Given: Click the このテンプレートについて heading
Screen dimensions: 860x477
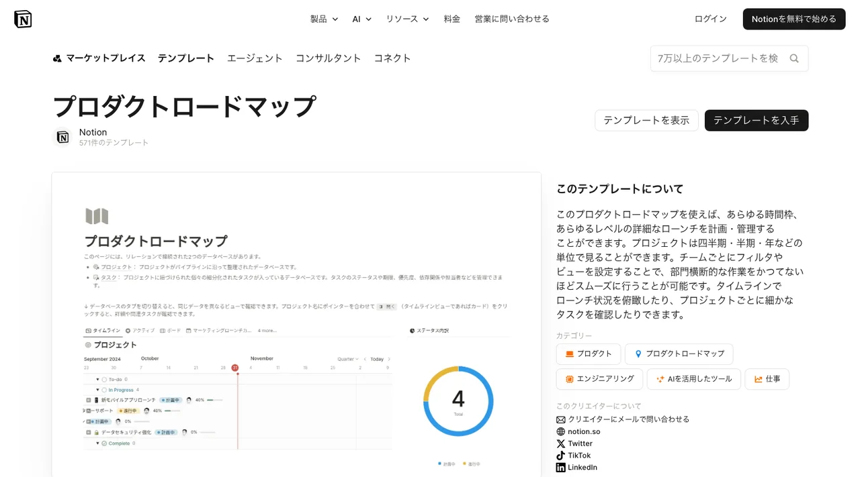Looking at the screenshot, I should tap(619, 189).
